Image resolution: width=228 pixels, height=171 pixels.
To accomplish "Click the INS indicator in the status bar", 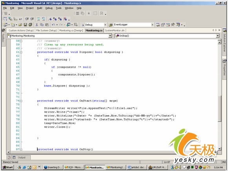I will point(224,162).
